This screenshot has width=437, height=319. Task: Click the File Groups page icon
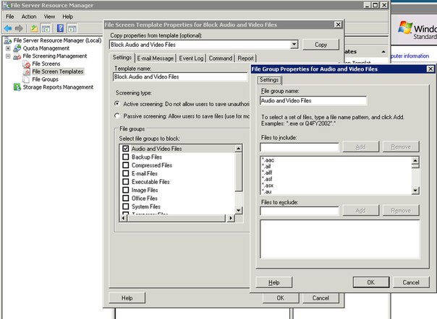pyautogui.click(x=26, y=79)
